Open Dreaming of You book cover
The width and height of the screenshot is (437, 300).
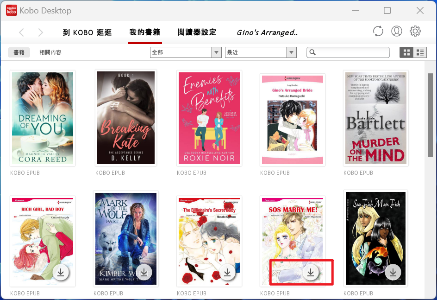click(x=43, y=118)
